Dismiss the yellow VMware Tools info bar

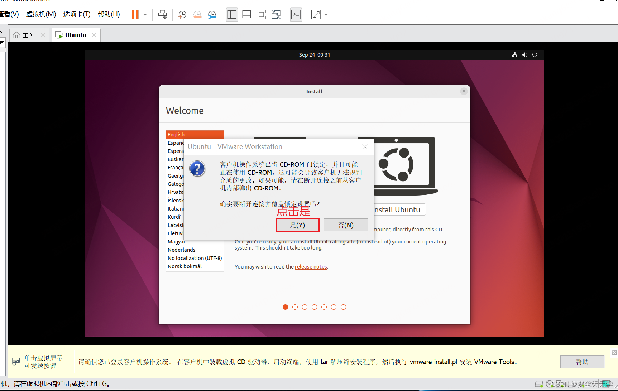click(614, 353)
